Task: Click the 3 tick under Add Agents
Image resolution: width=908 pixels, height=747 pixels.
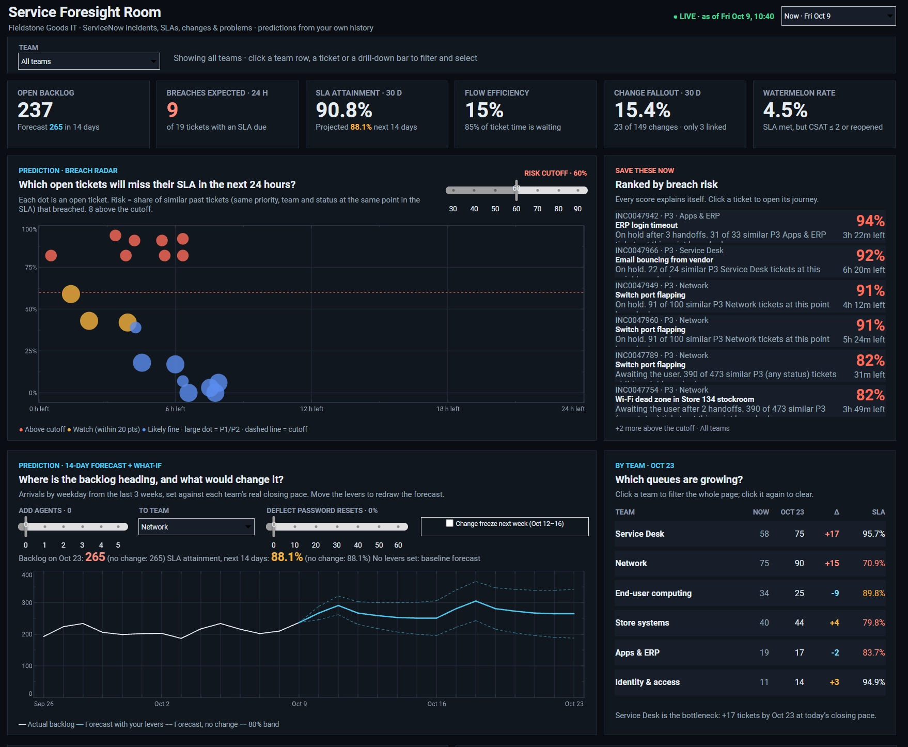Action: 82,545
